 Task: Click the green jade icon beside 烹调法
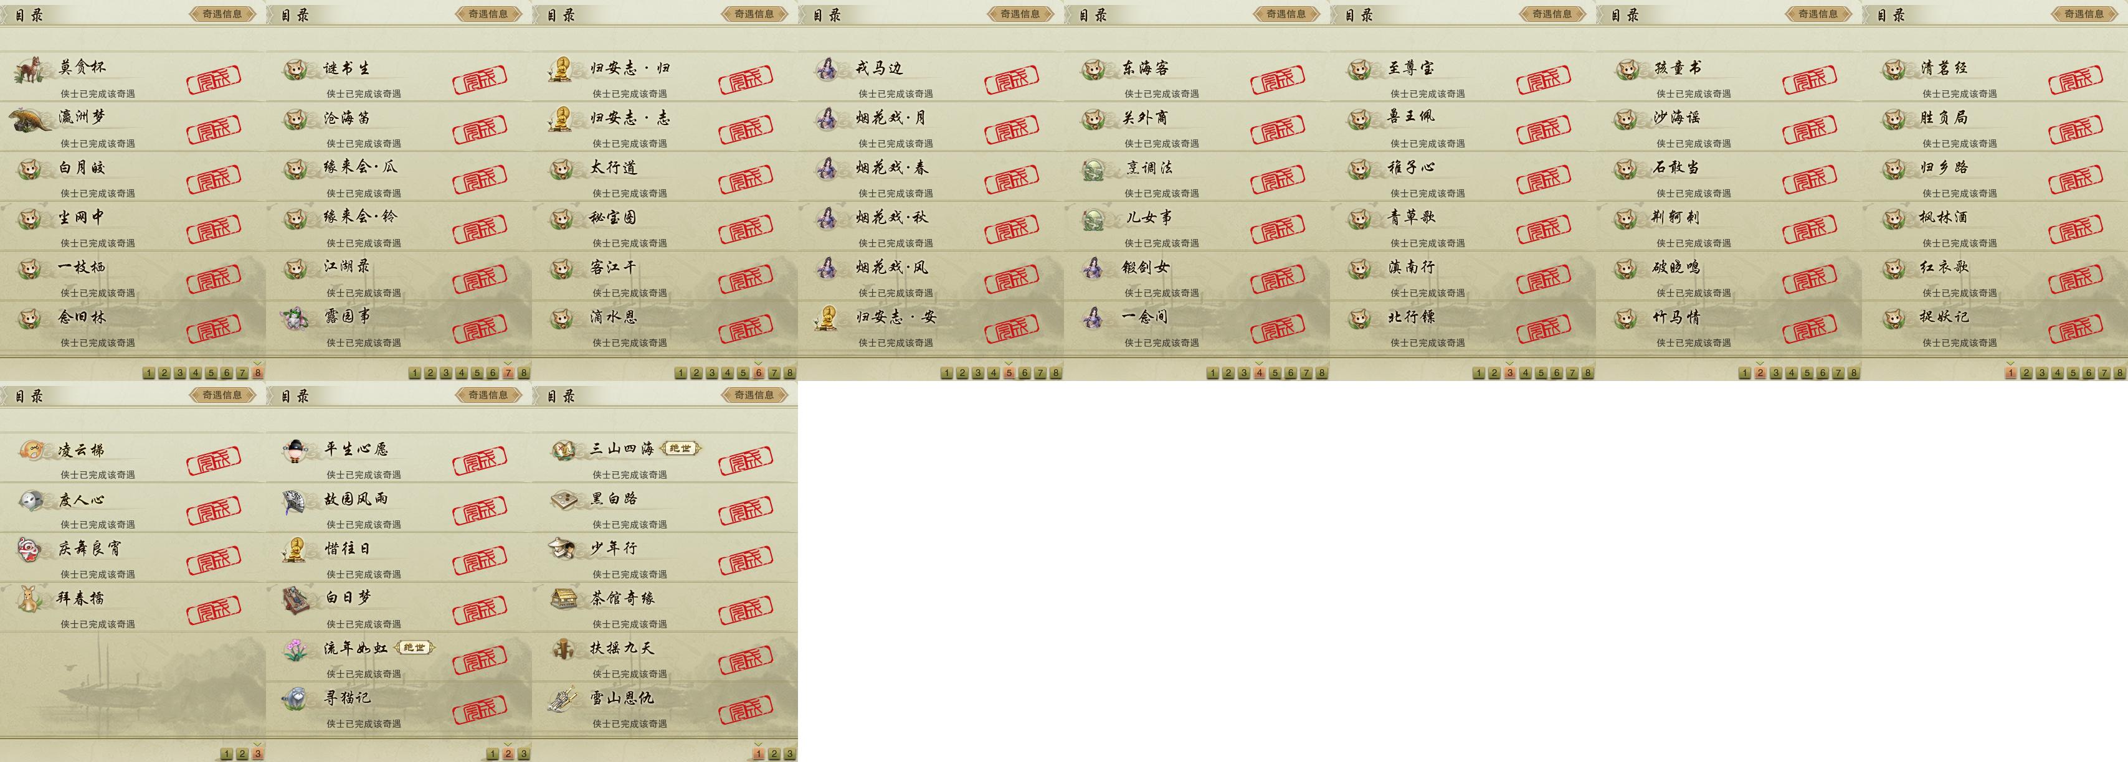click(x=1094, y=170)
